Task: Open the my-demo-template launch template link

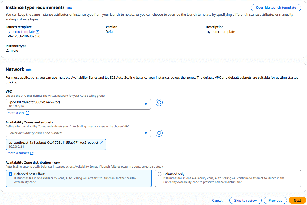Action: pos(20,32)
